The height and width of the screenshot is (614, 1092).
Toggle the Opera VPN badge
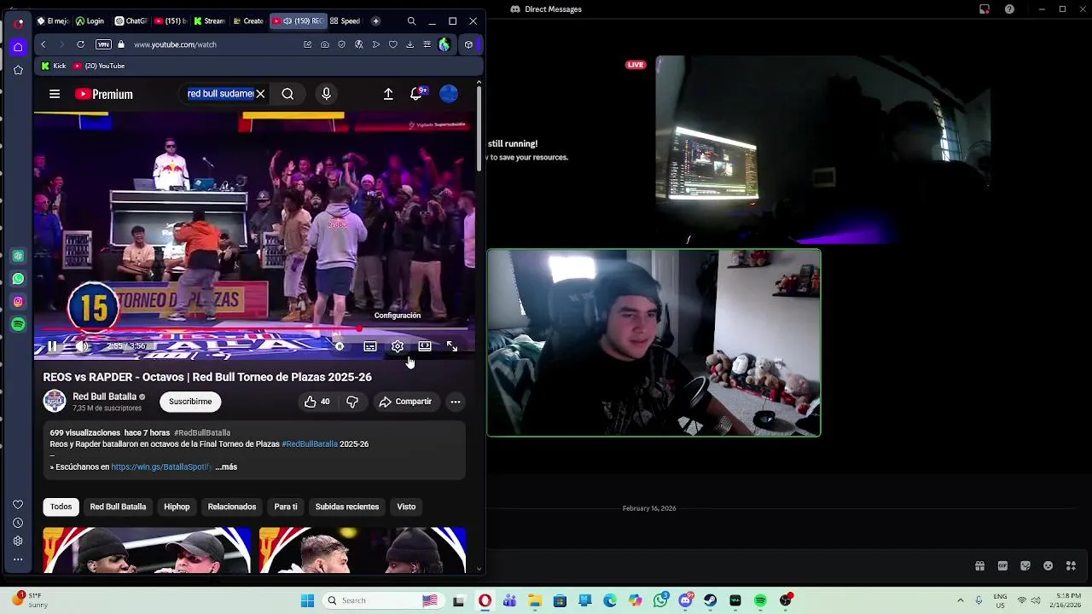point(103,44)
